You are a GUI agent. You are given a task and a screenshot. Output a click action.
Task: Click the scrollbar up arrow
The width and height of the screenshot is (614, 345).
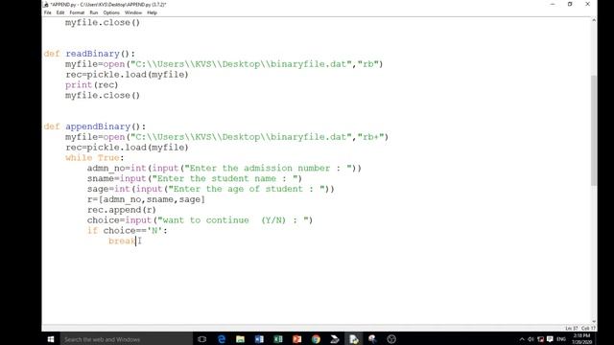(x=594, y=20)
